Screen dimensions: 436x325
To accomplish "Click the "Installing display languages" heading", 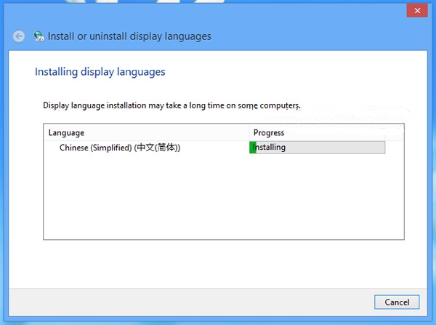I will tap(100, 72).
